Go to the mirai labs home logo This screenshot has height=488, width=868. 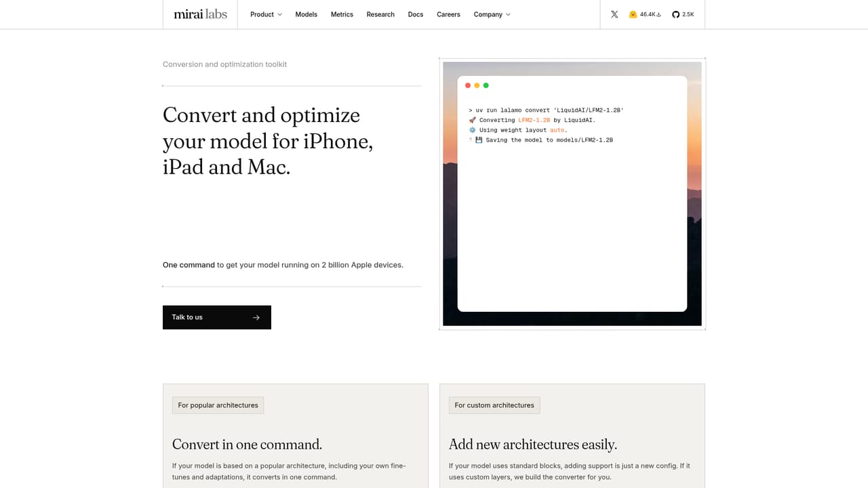tap(200, 14)
